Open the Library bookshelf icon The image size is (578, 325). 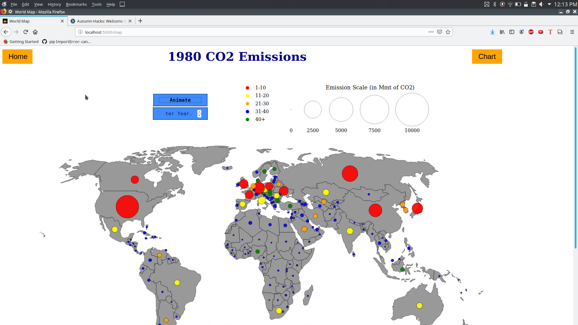pos(502,32)
